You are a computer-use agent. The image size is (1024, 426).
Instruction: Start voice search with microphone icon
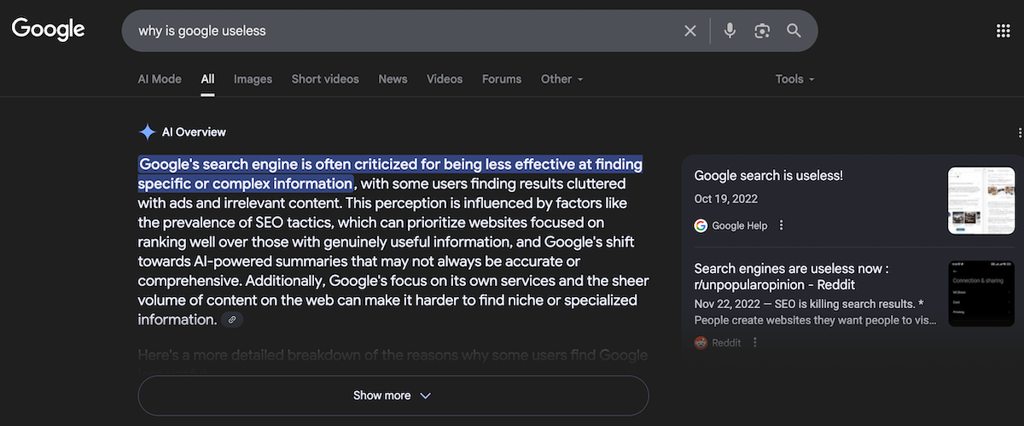(730, 31)
